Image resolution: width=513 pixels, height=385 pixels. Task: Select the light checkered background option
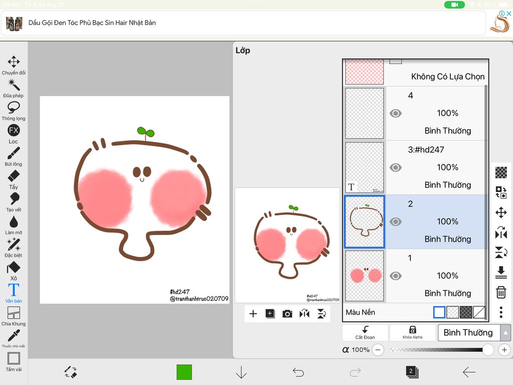452,312
